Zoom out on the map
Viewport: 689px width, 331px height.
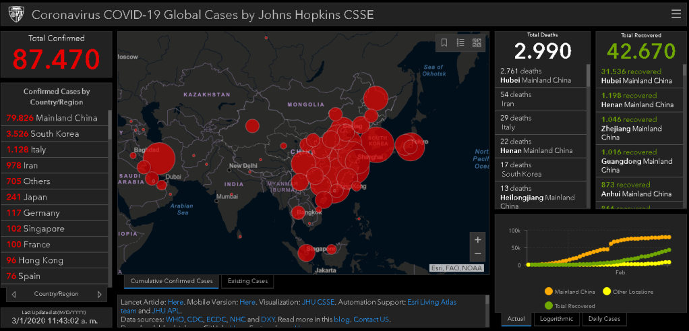tap(478, 254)
